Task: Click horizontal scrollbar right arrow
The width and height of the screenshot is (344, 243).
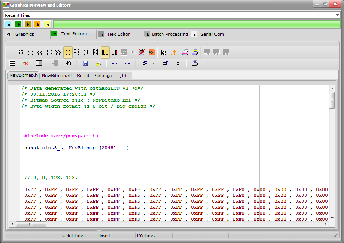Action: coord(326,224)
